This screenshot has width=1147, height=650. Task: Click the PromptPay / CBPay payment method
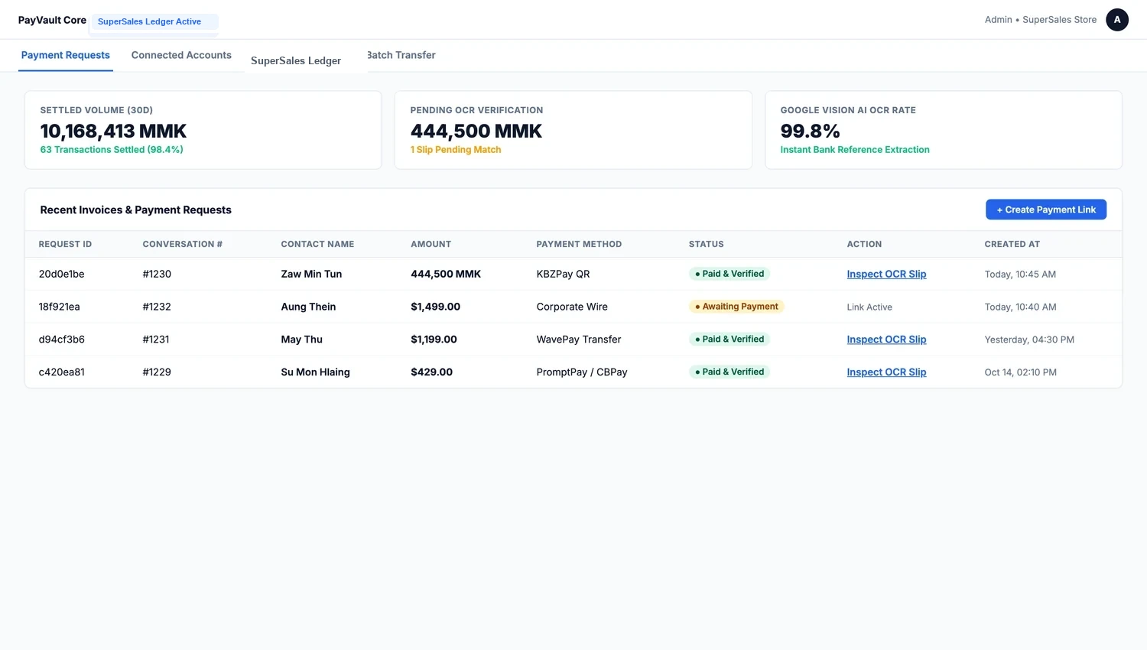coord(582,372)
